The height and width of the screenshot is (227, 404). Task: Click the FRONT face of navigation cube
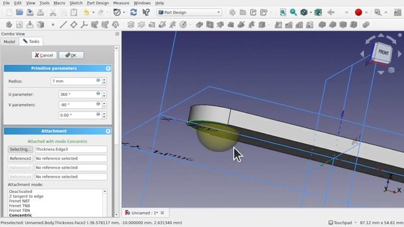(383, 53)
